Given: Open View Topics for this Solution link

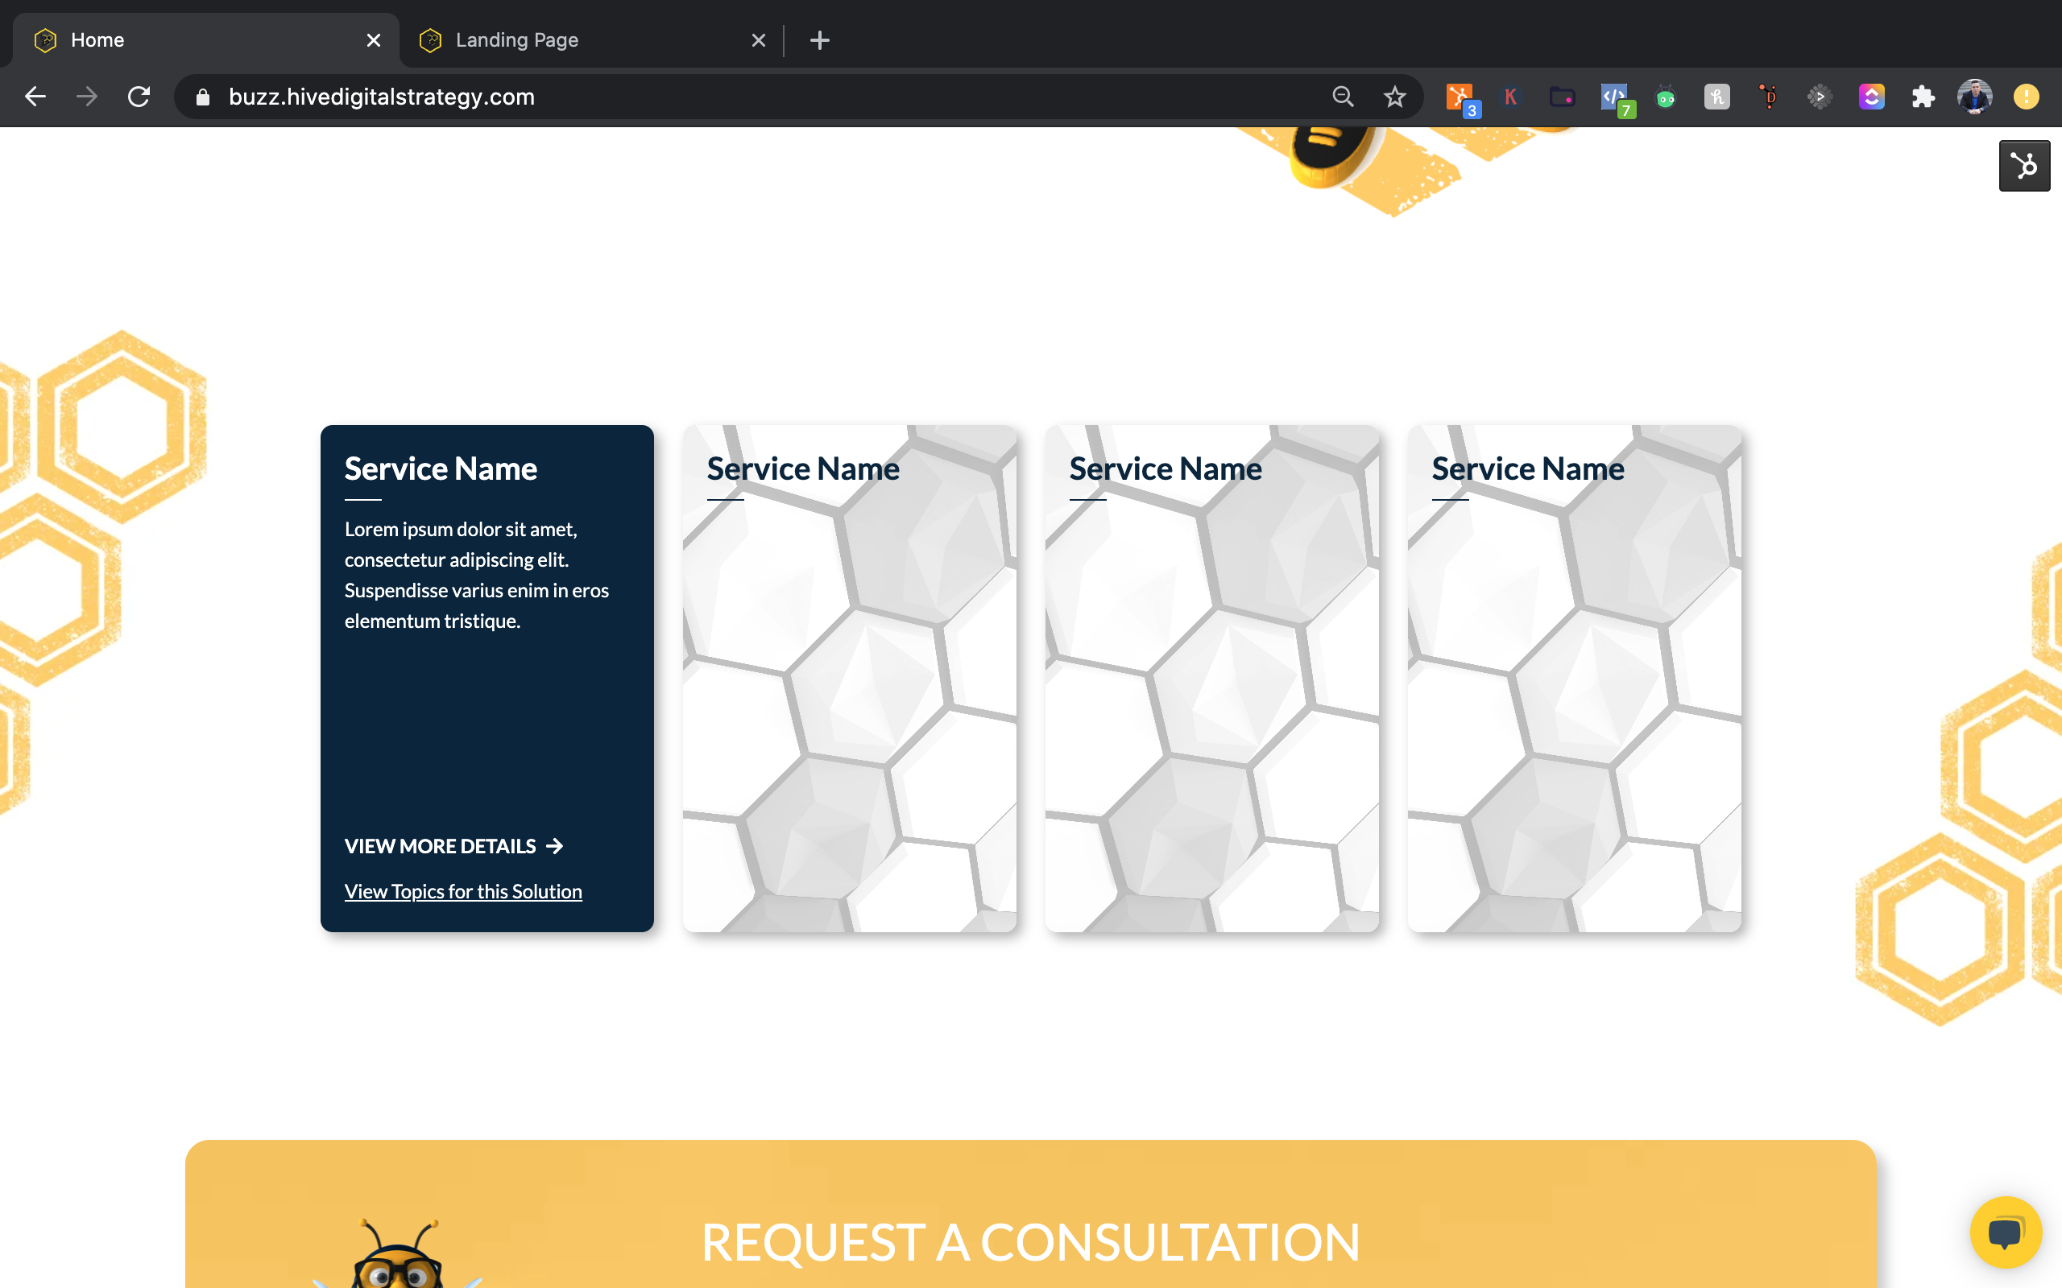Looking at the screenshot, I should coord(462,891).
